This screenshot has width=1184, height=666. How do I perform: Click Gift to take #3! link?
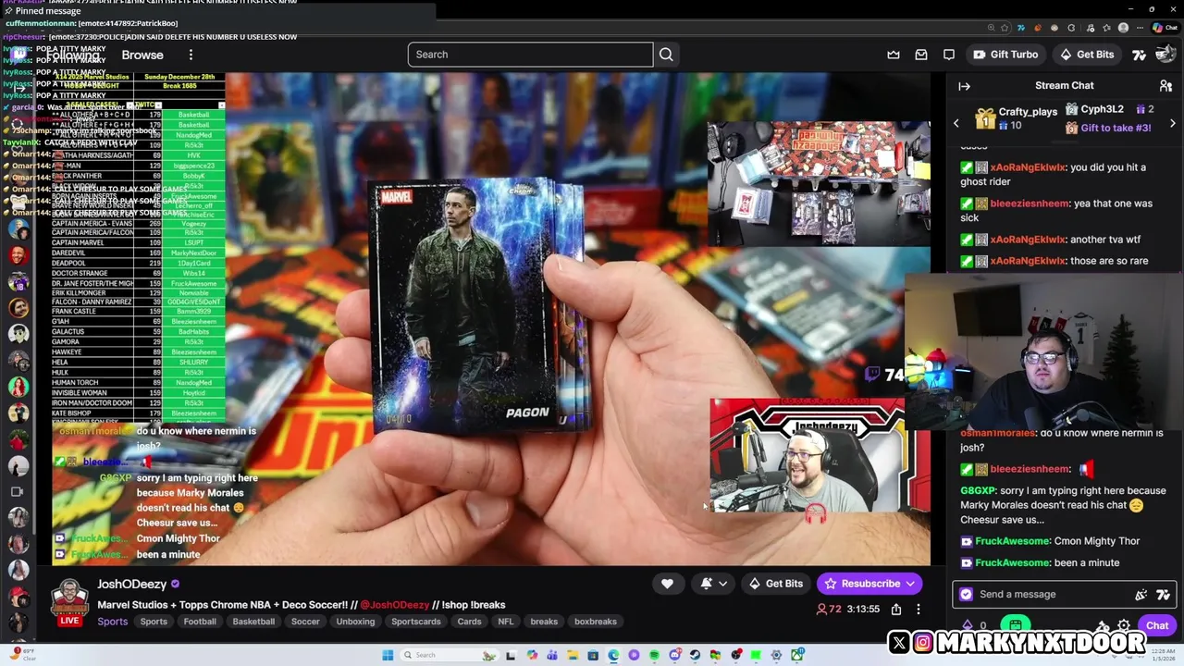1115,128
